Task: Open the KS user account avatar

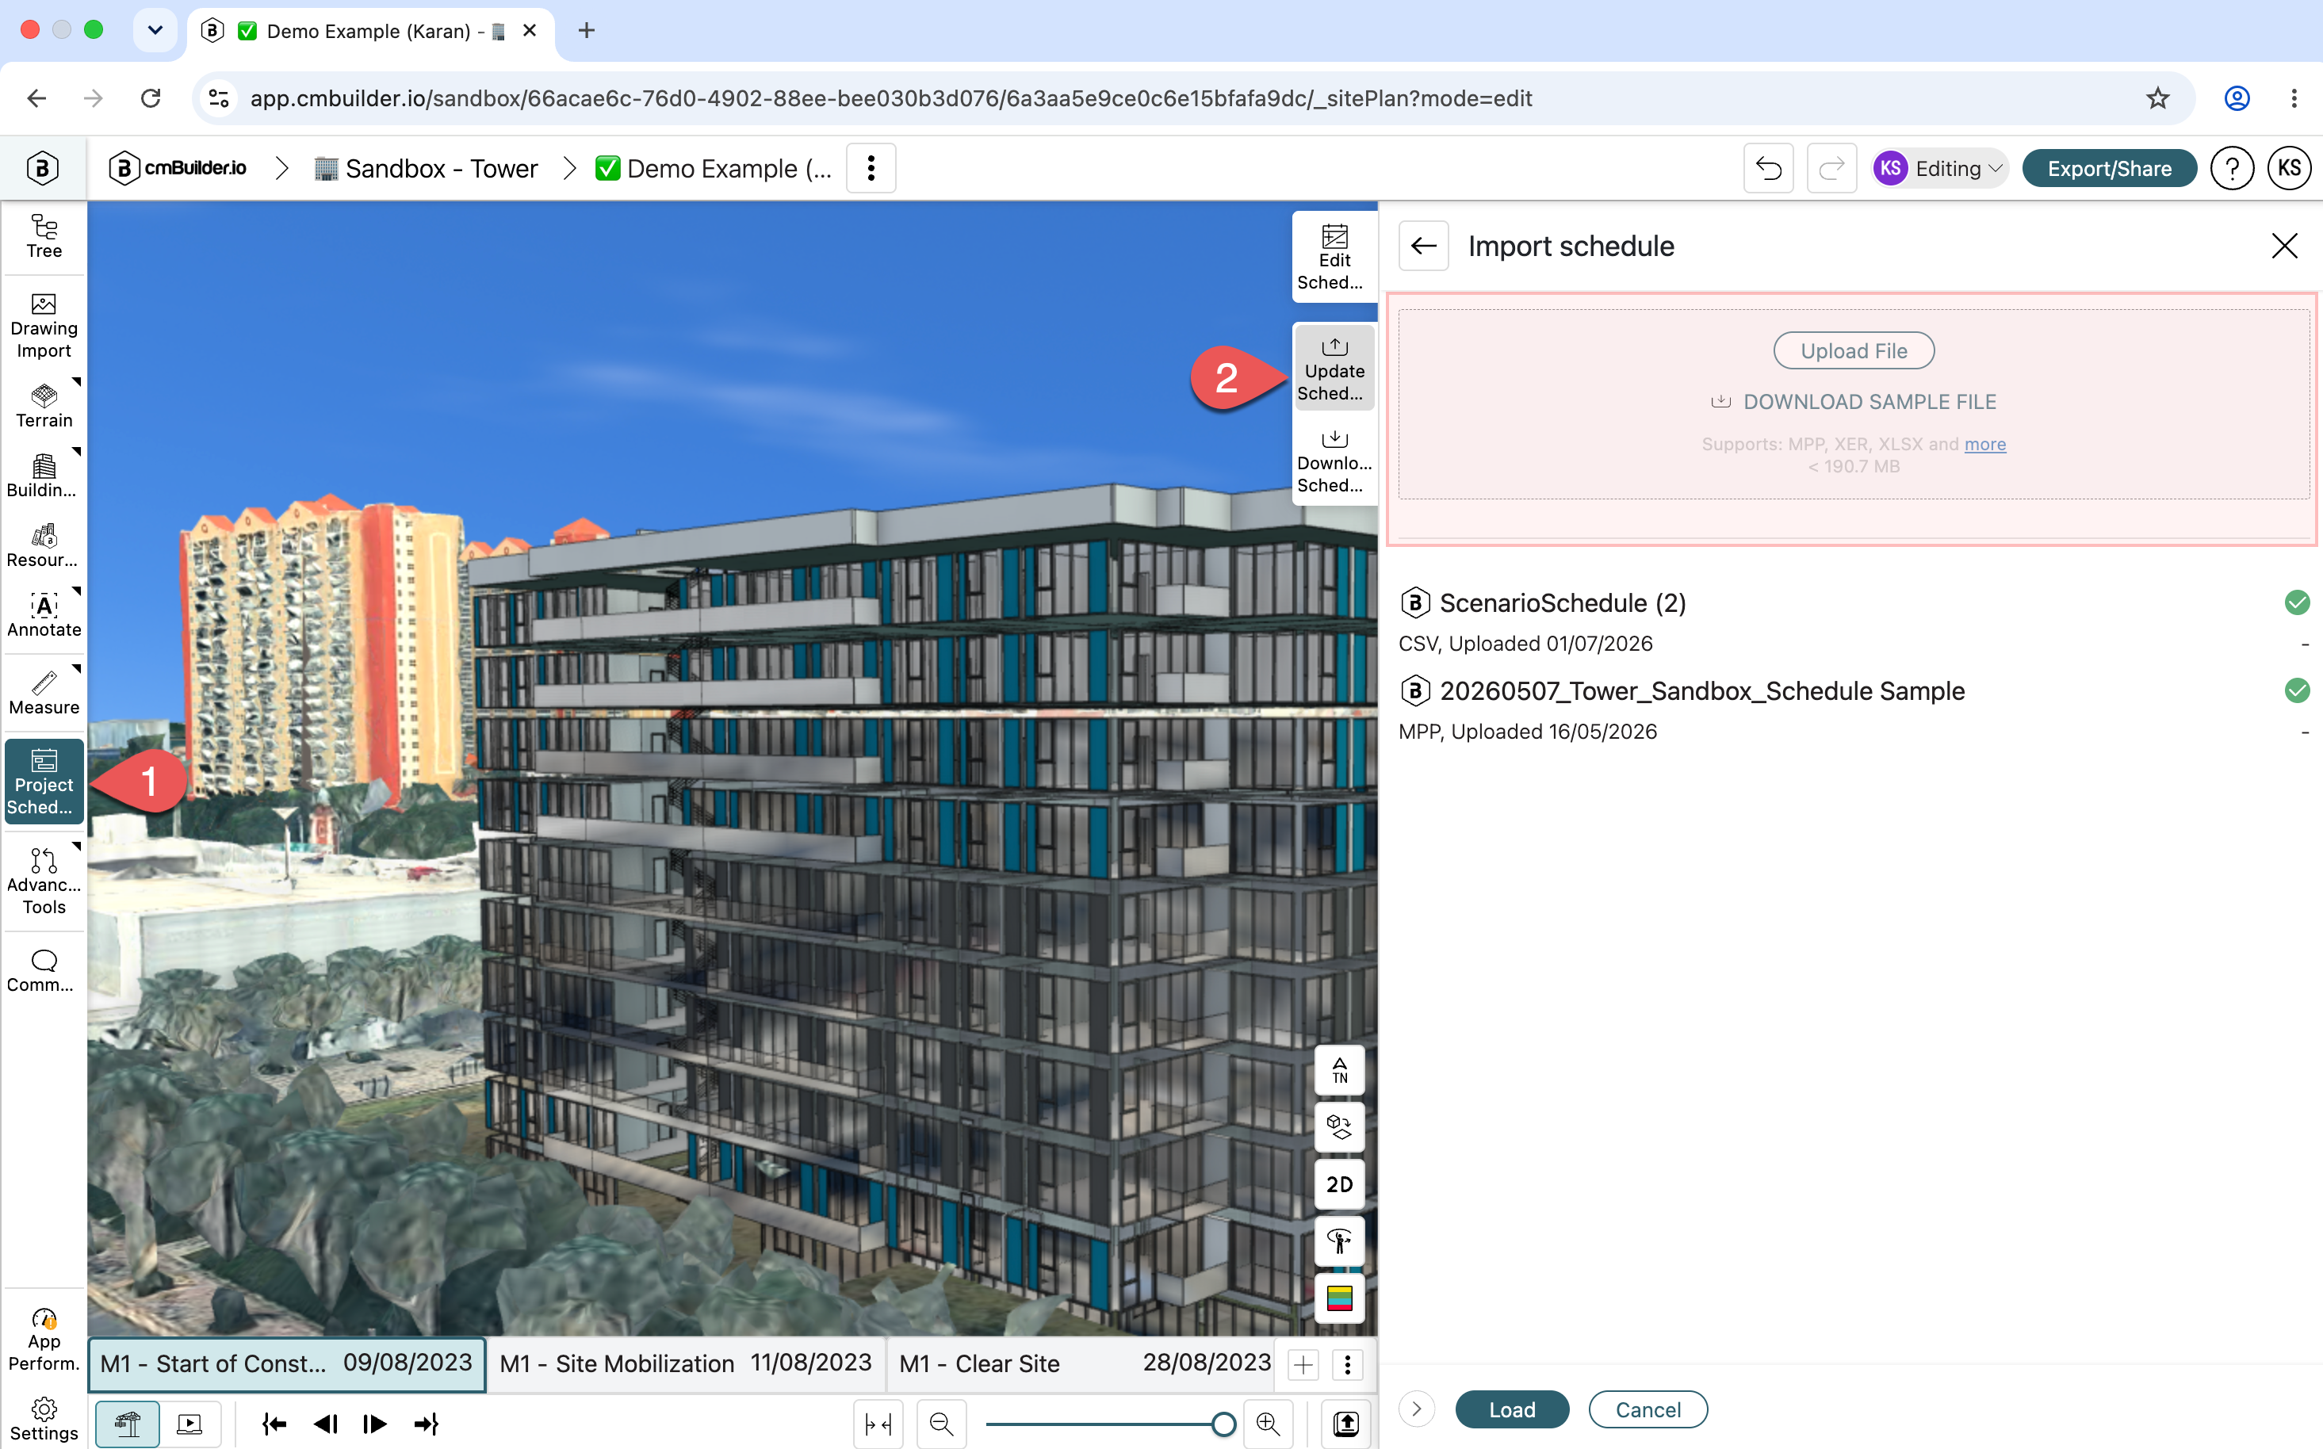Action: 2290,169
